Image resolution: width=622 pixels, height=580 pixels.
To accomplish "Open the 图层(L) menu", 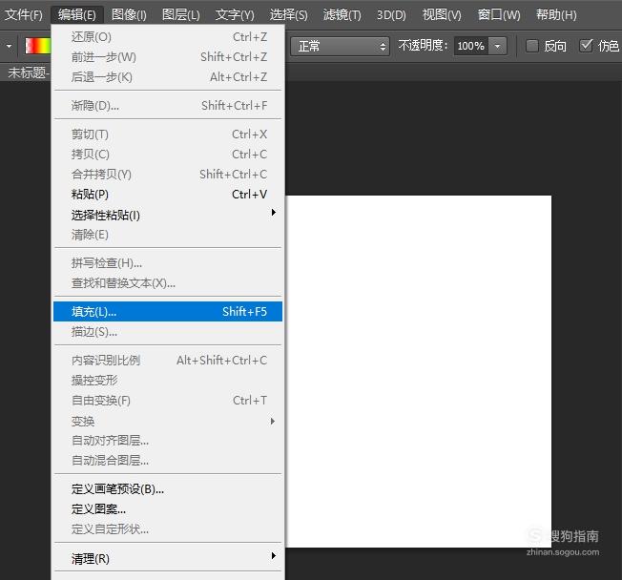I will pos(181,15).
